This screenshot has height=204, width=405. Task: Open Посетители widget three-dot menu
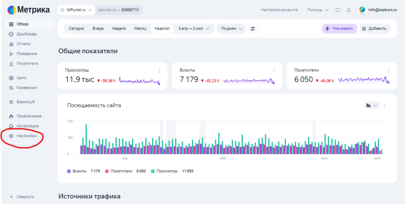pos(388,71)
